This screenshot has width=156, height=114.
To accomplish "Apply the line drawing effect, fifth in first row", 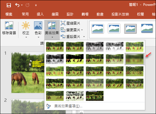I will pyautogui.click(x=135, y=47).
